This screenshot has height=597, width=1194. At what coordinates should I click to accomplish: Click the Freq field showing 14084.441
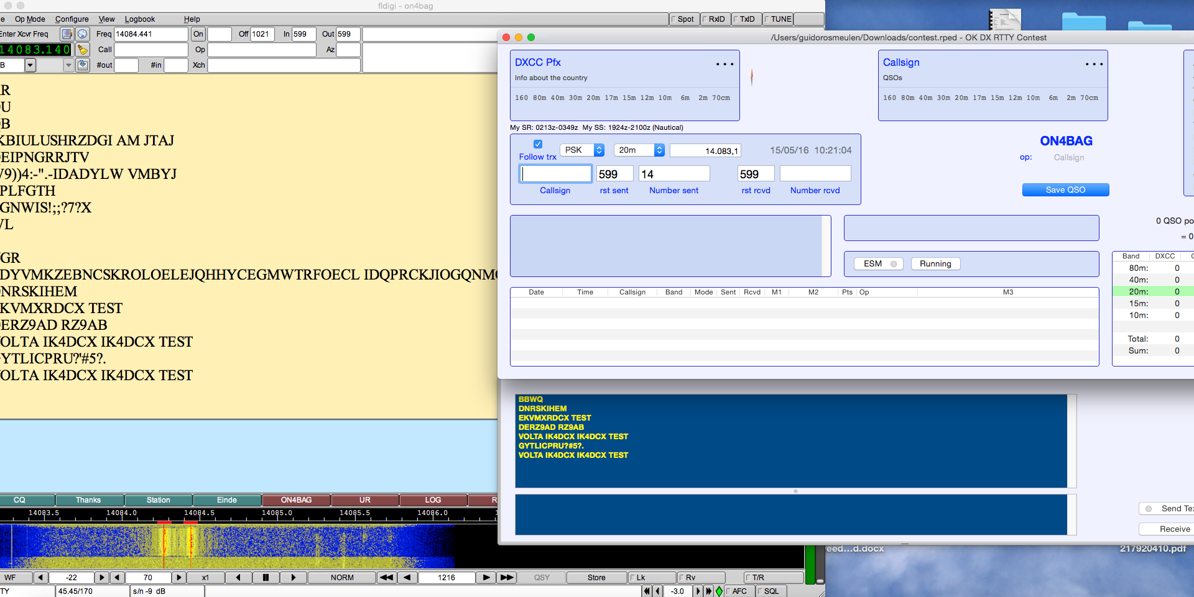click(x=151, y=34)
